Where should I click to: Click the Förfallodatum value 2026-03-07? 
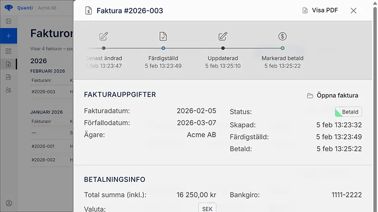[197, 123]
